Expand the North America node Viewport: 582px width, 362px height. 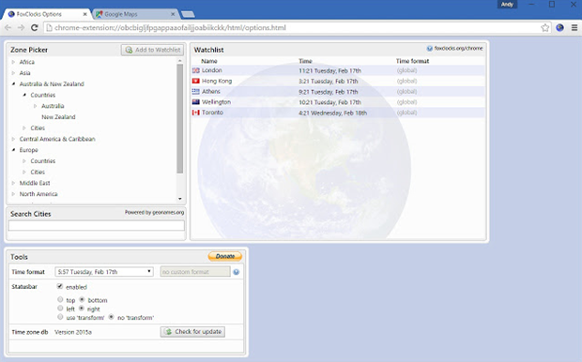13,194
